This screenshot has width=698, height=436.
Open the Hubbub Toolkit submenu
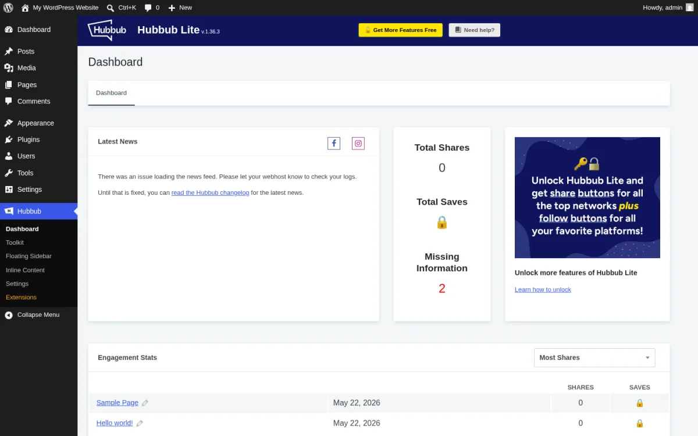click(15, 242)
